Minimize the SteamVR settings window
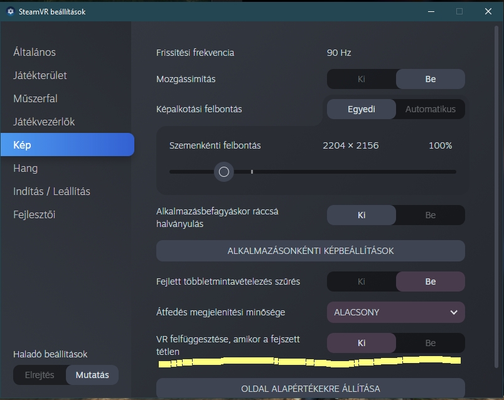This screenshot has width=504, height=400. (431, 11)
